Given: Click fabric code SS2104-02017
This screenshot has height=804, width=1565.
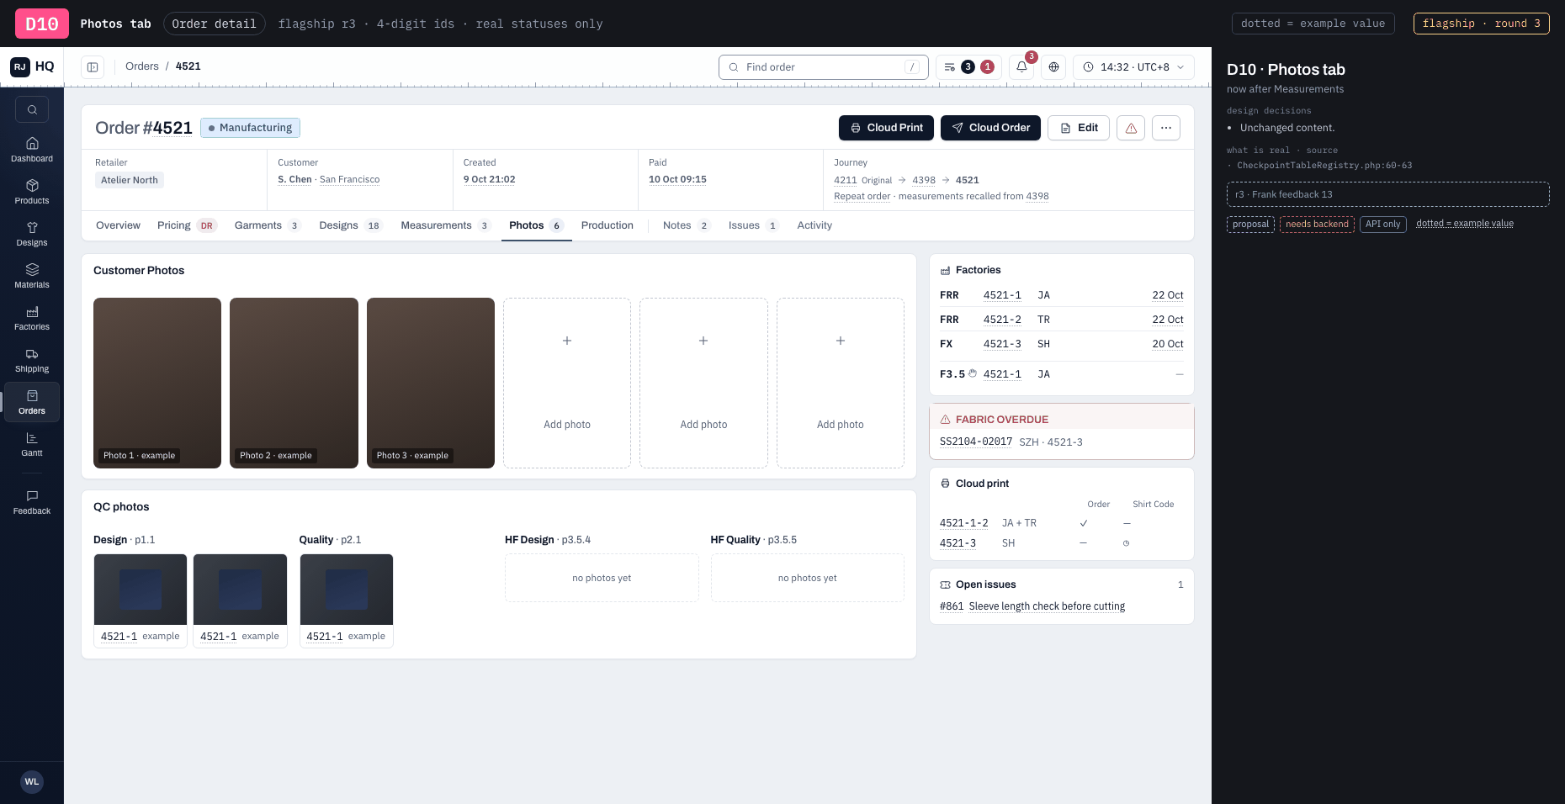Looking at the screenshot, I should point(975,442).
